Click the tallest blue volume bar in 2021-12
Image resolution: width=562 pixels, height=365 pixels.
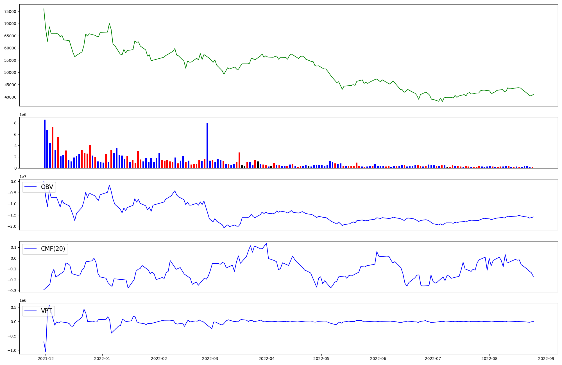(45, 144)
